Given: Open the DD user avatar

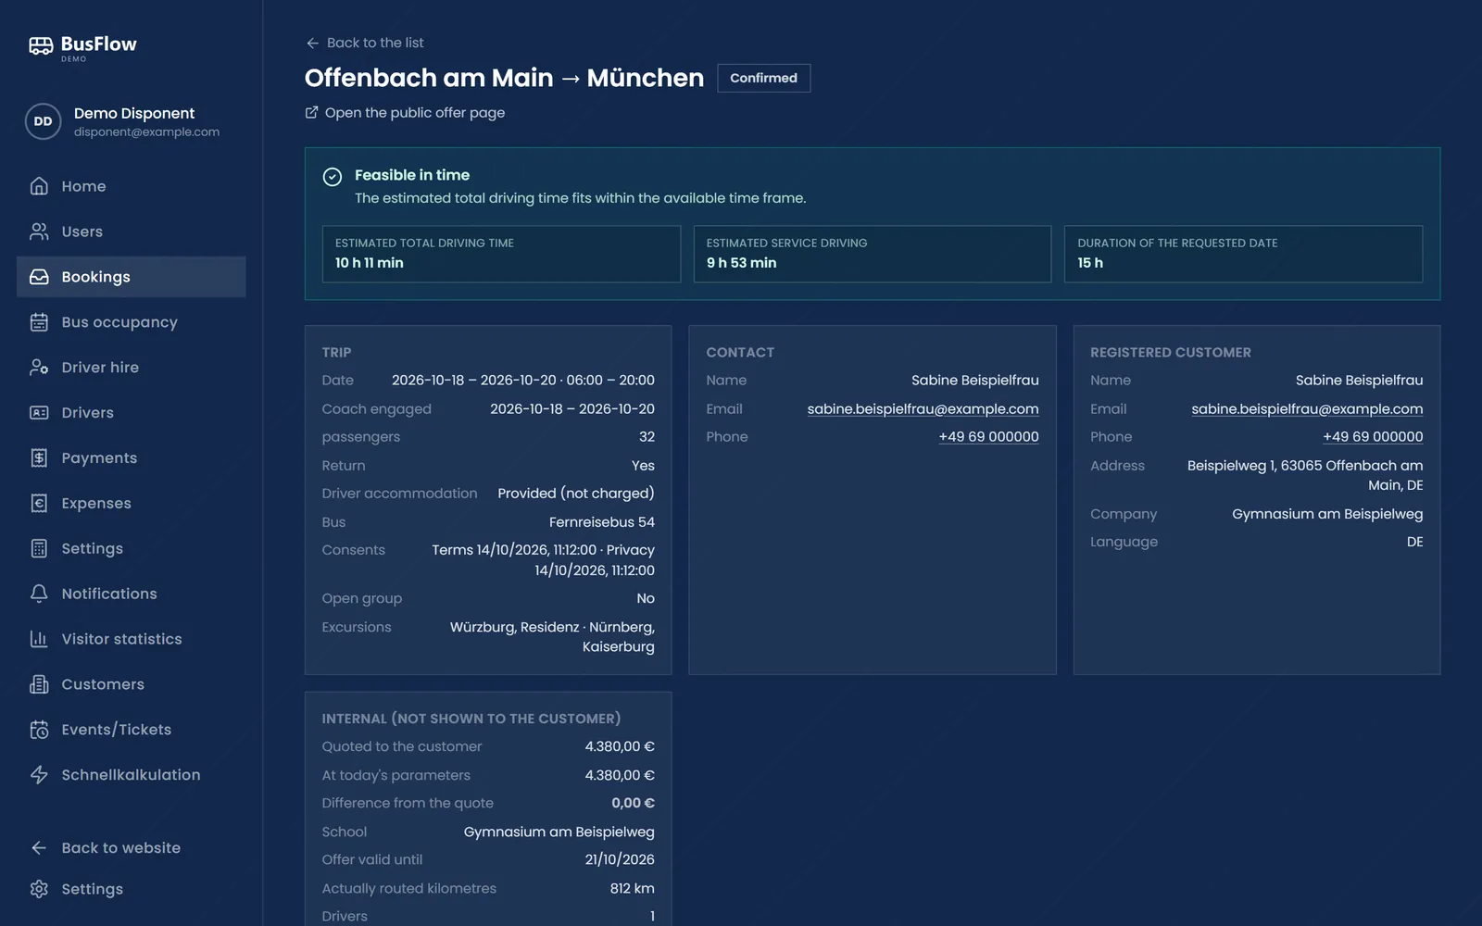Looking at the screenshot, I should [x=43, y=121].
